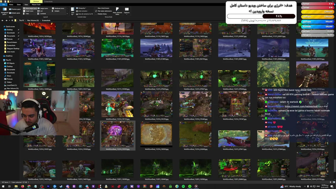
Task: Show hidden system tray icons
Action: coord(305,186)
